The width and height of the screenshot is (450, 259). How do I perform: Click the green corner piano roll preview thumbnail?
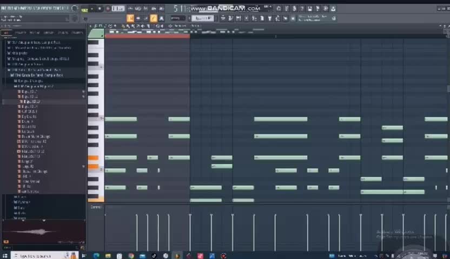pyautogui.click(x=96, y=33)
